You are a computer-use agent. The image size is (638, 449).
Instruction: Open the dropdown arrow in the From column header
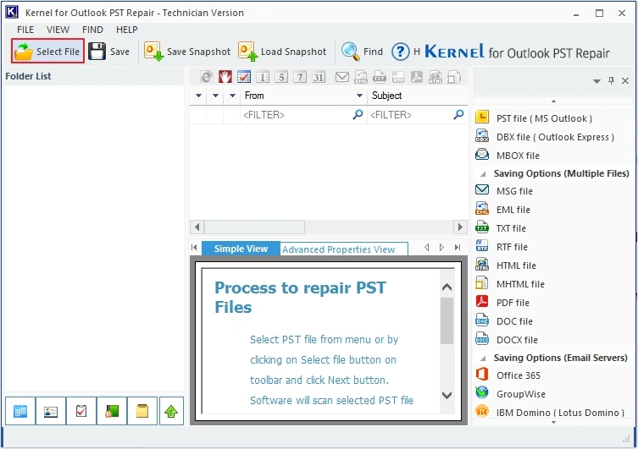[x=359, y=96]
